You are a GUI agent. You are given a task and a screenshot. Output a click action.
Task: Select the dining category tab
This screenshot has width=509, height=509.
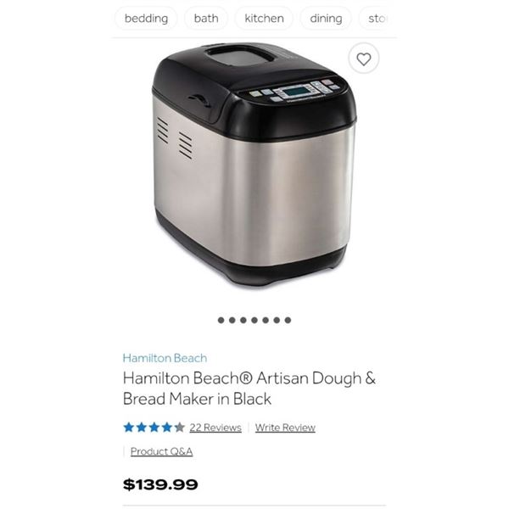coord(326,18)
